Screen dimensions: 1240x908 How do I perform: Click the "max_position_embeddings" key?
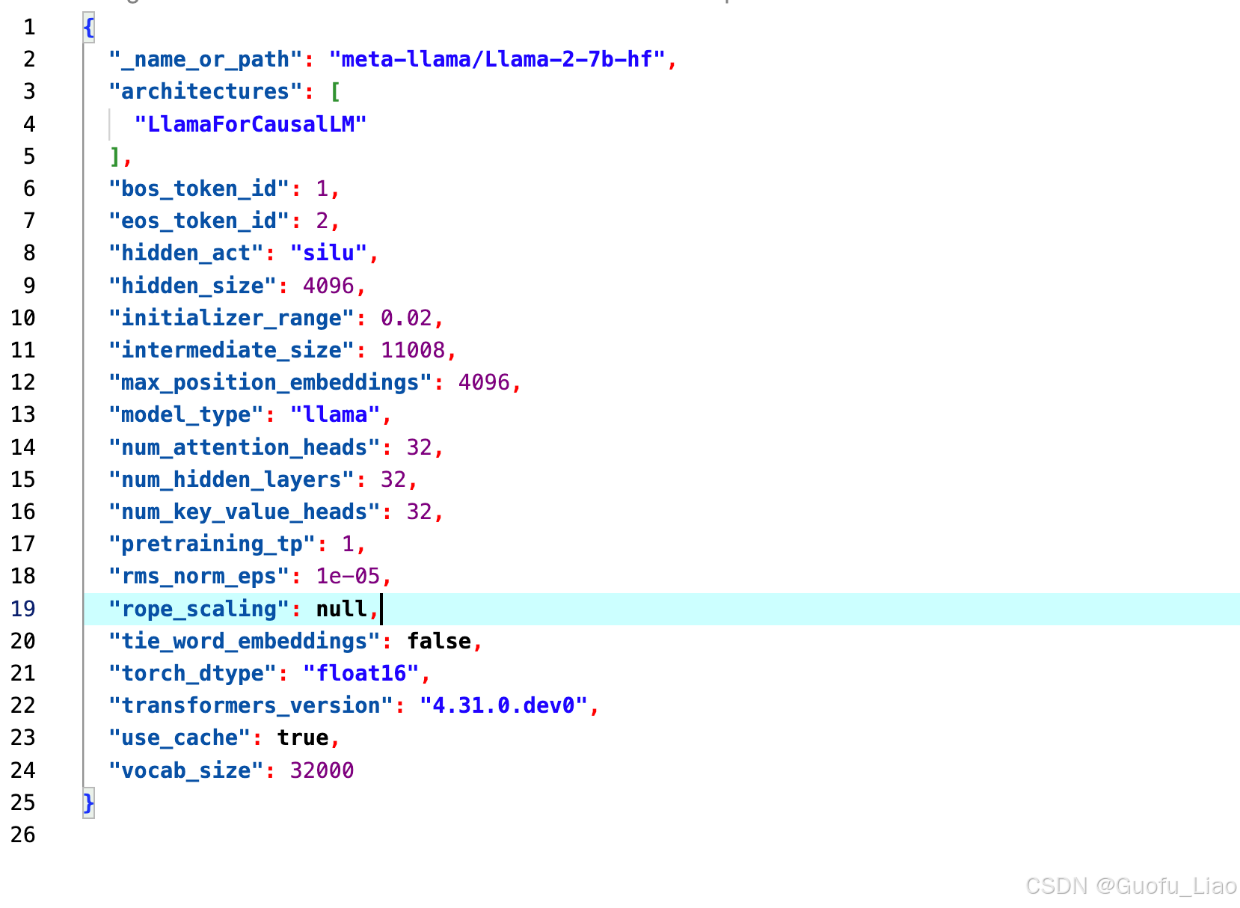click(x=271, y=382)
